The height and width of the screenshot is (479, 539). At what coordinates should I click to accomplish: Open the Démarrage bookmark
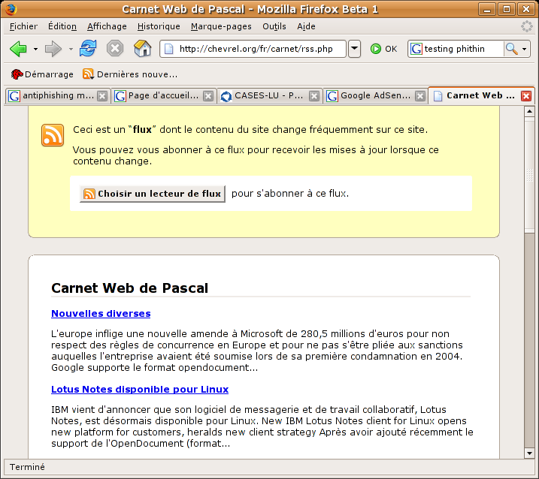click(42, 74)
